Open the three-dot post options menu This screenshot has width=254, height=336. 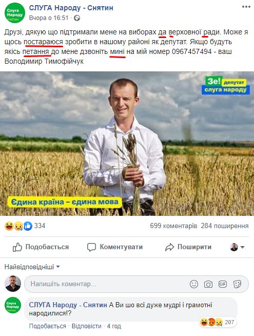pos(246,7)
